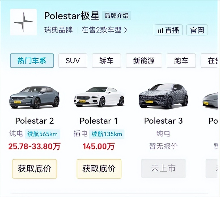Click the 续航565km range tag

pyautogui.click(x=42, y=134)
